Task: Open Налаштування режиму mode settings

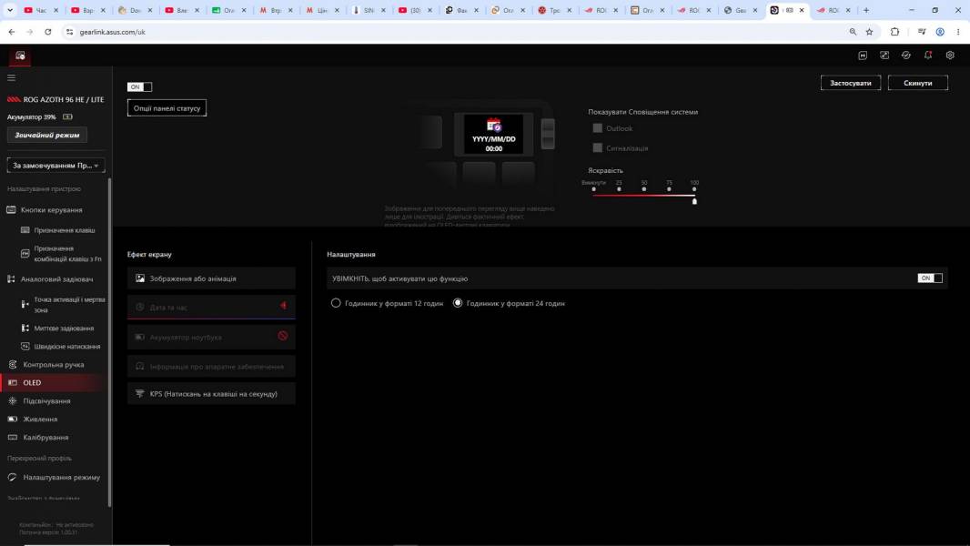Action: coord(61,478)
